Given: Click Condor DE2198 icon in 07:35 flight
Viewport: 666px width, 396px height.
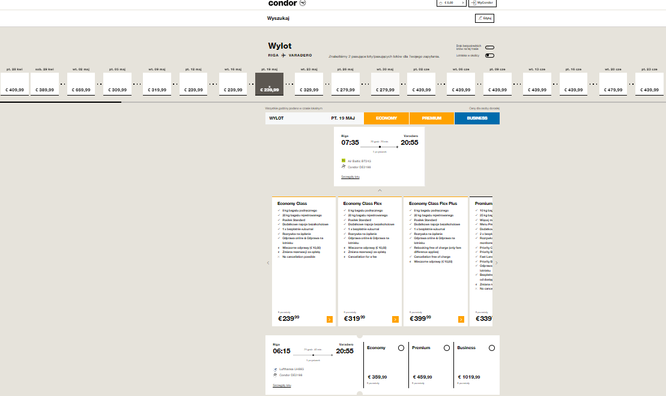Looking at the screenshot, I should 343,166.
